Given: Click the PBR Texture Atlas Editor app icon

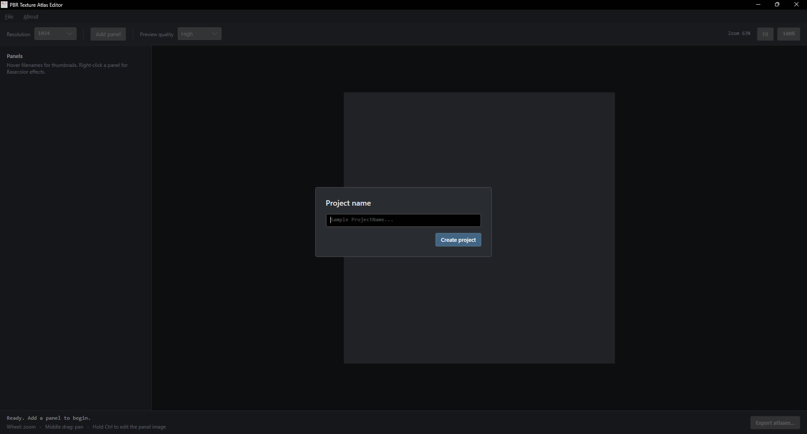Looking at the screenshot, I should coord(4,5).
